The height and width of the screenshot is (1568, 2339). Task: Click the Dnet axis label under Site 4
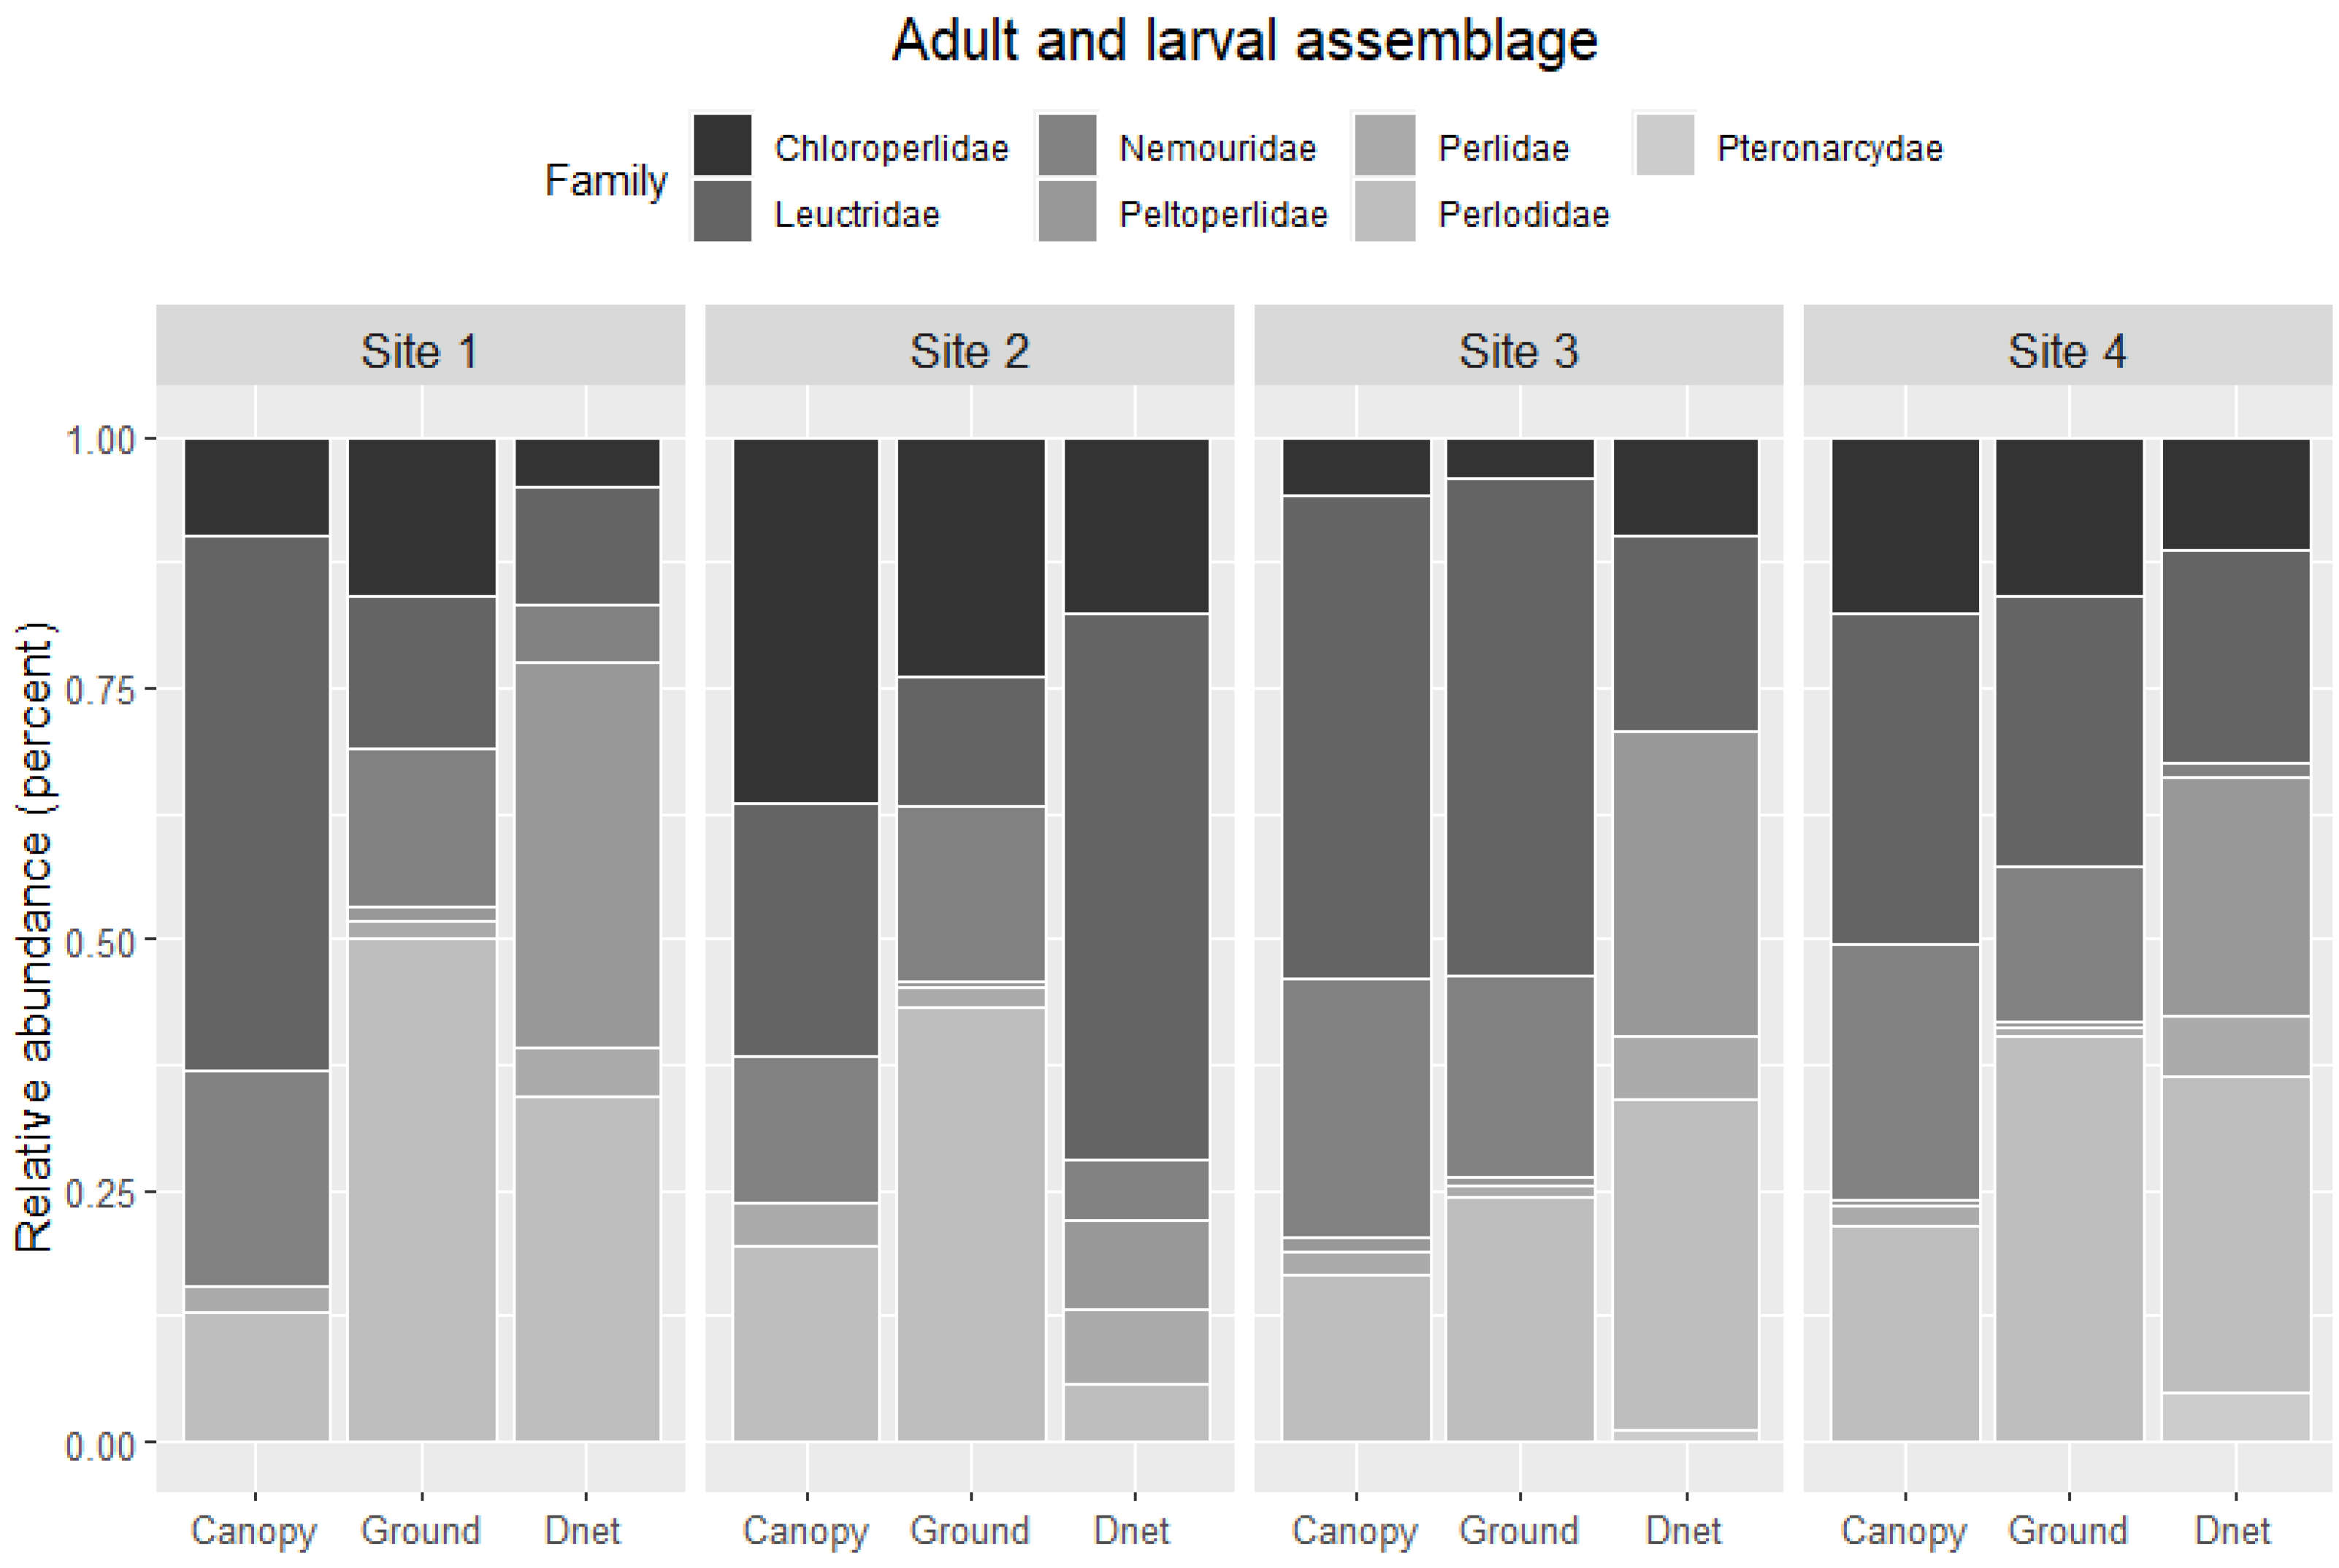pos(2233,1530)
